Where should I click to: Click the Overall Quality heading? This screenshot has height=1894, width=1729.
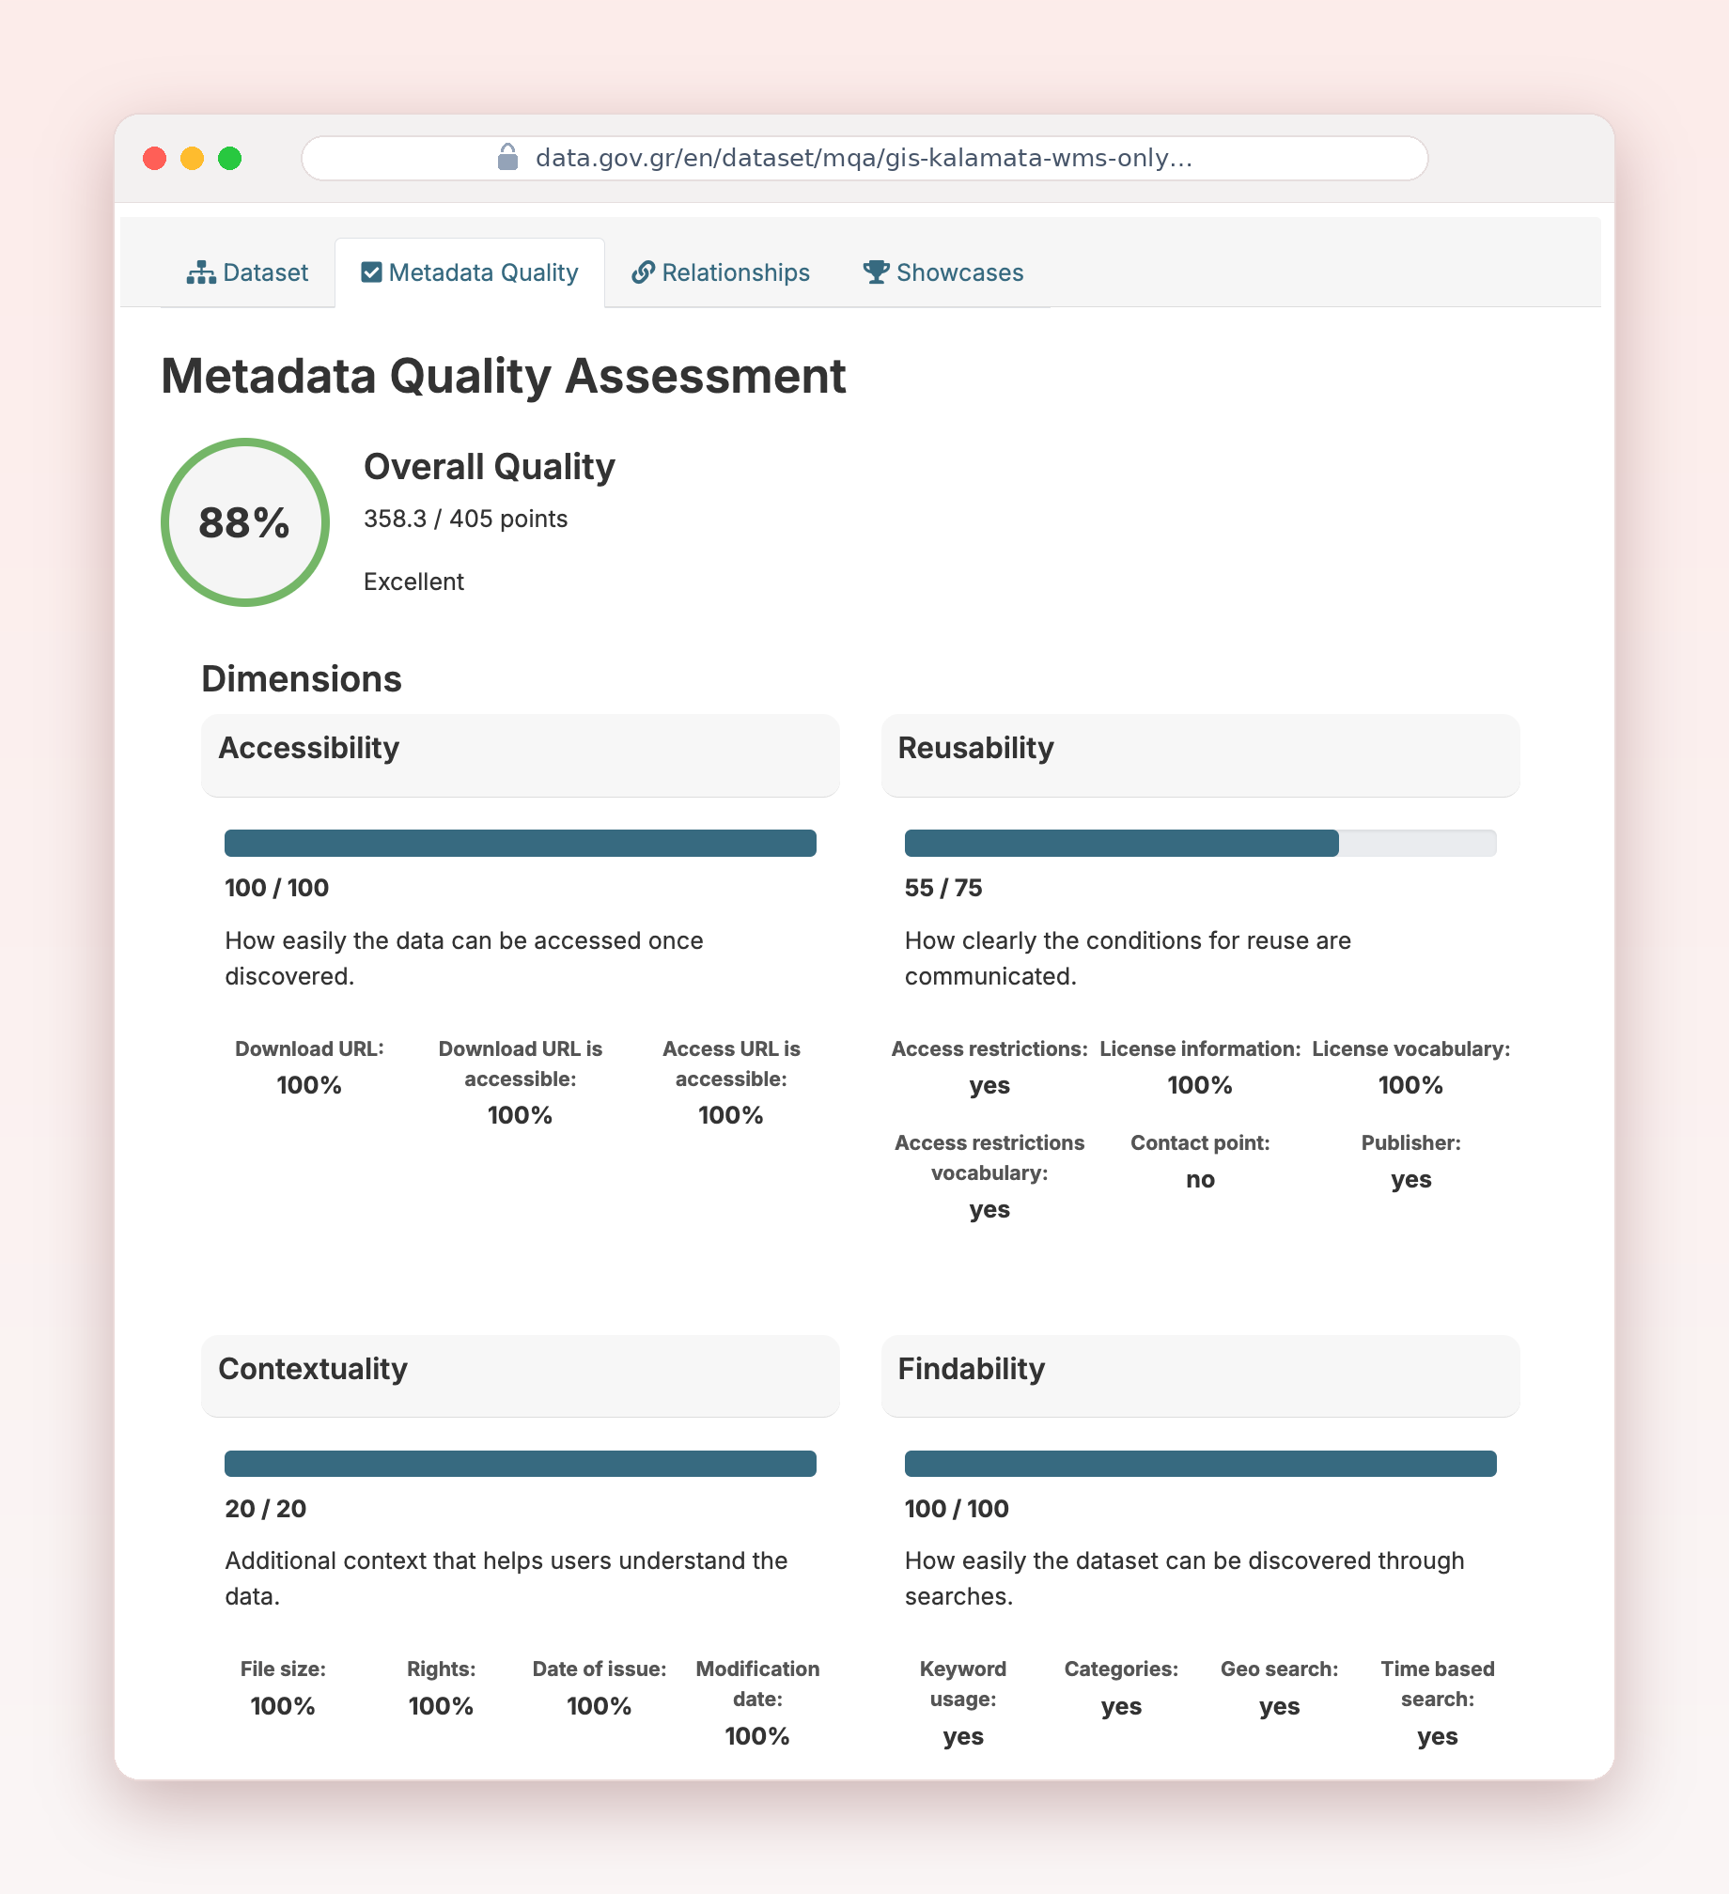[490, 467]
